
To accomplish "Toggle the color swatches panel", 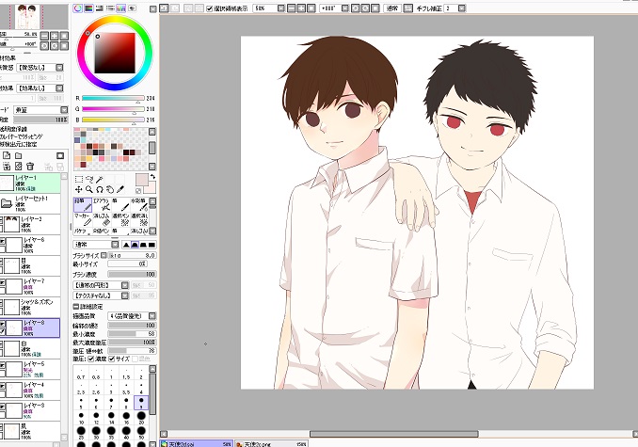I will pyautogui.click(x=121, y=8).
